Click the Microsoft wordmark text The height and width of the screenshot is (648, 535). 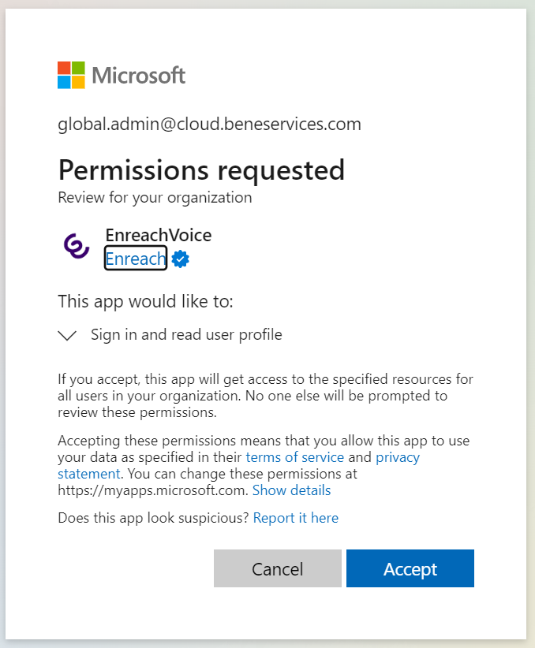click(x=139, y=76)
